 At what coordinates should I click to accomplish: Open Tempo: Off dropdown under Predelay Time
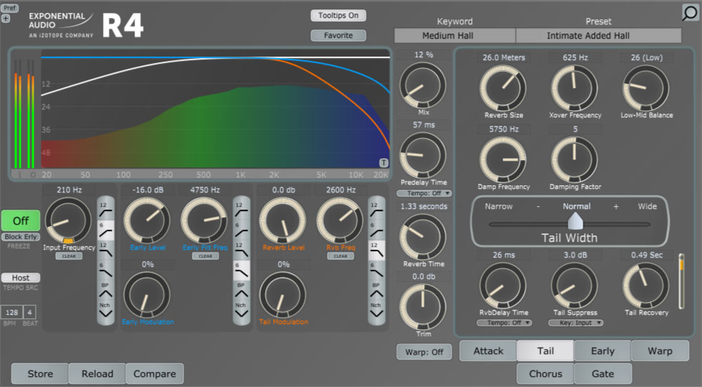[x=424, y=193]
